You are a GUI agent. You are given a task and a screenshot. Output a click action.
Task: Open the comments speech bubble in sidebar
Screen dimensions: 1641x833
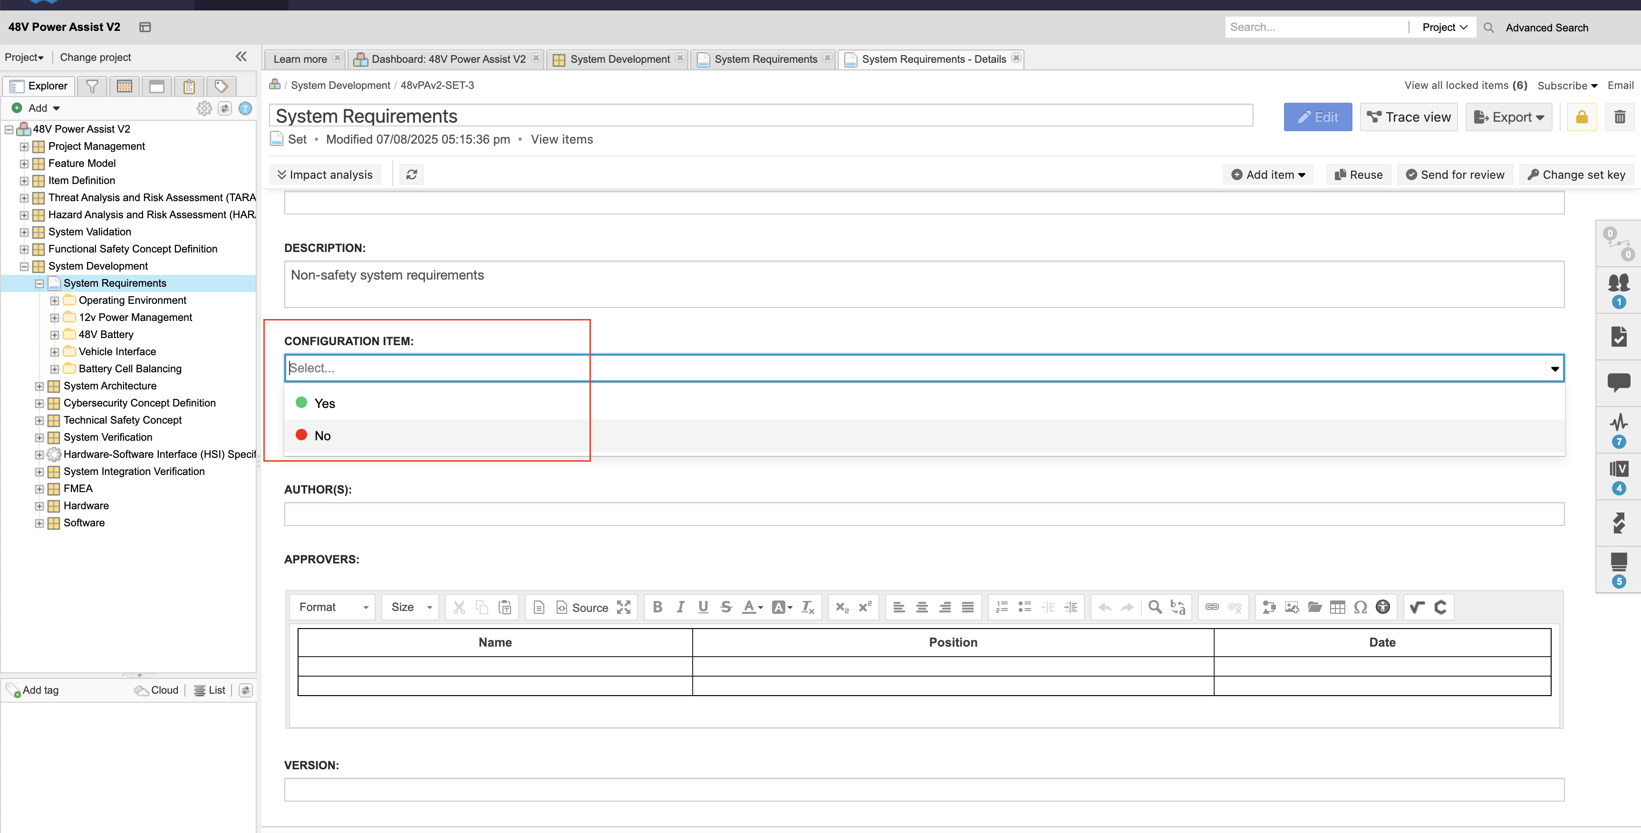[x=1618, y=382]
